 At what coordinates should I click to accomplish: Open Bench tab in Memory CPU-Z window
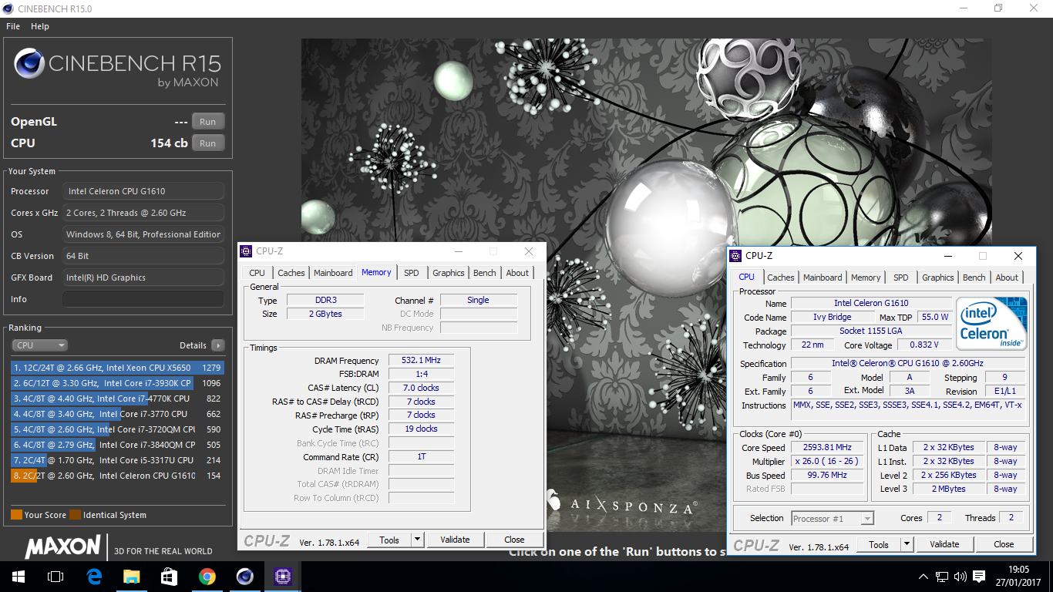tap(485, 273)
